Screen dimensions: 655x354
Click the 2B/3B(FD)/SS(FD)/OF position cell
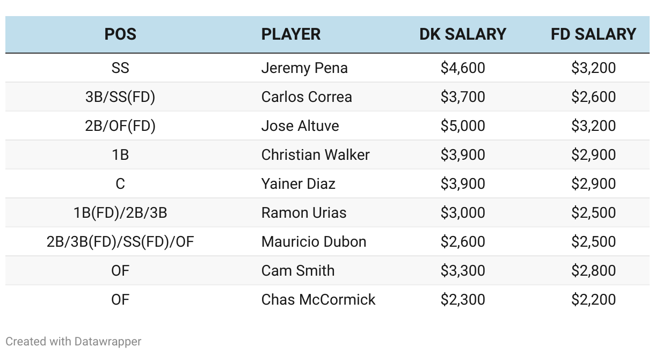(x=120, y=242)
